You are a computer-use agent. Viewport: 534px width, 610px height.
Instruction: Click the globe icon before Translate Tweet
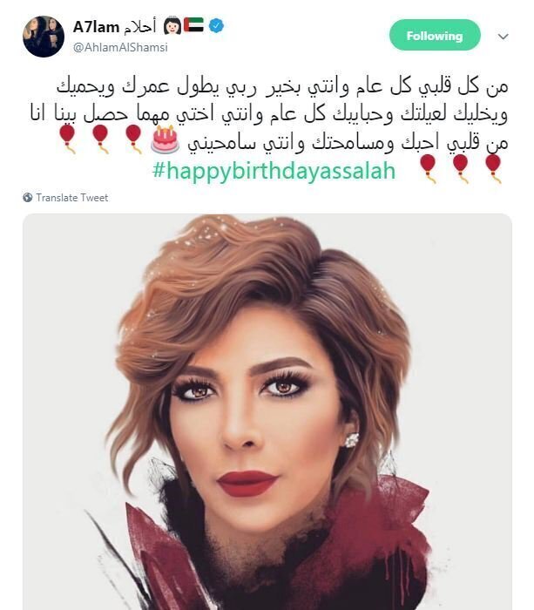(x=28, y=198)
